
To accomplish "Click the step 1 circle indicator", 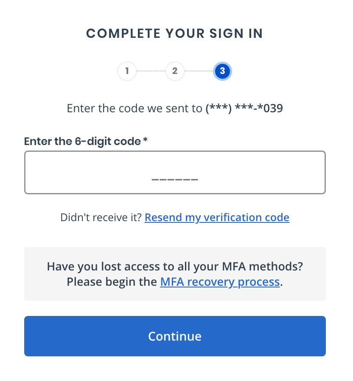I will 127,71.
